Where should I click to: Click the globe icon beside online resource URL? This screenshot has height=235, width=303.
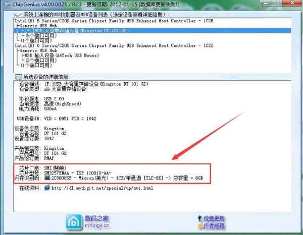[x=48, y=187]
